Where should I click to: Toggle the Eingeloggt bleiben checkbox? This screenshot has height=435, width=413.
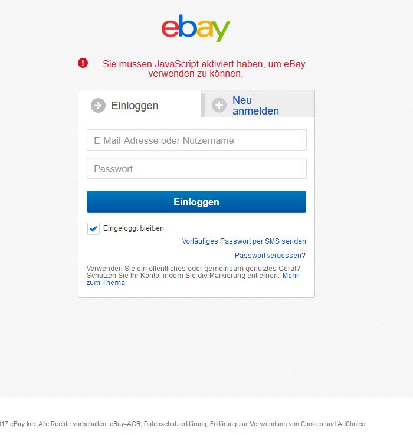(93, 228)
